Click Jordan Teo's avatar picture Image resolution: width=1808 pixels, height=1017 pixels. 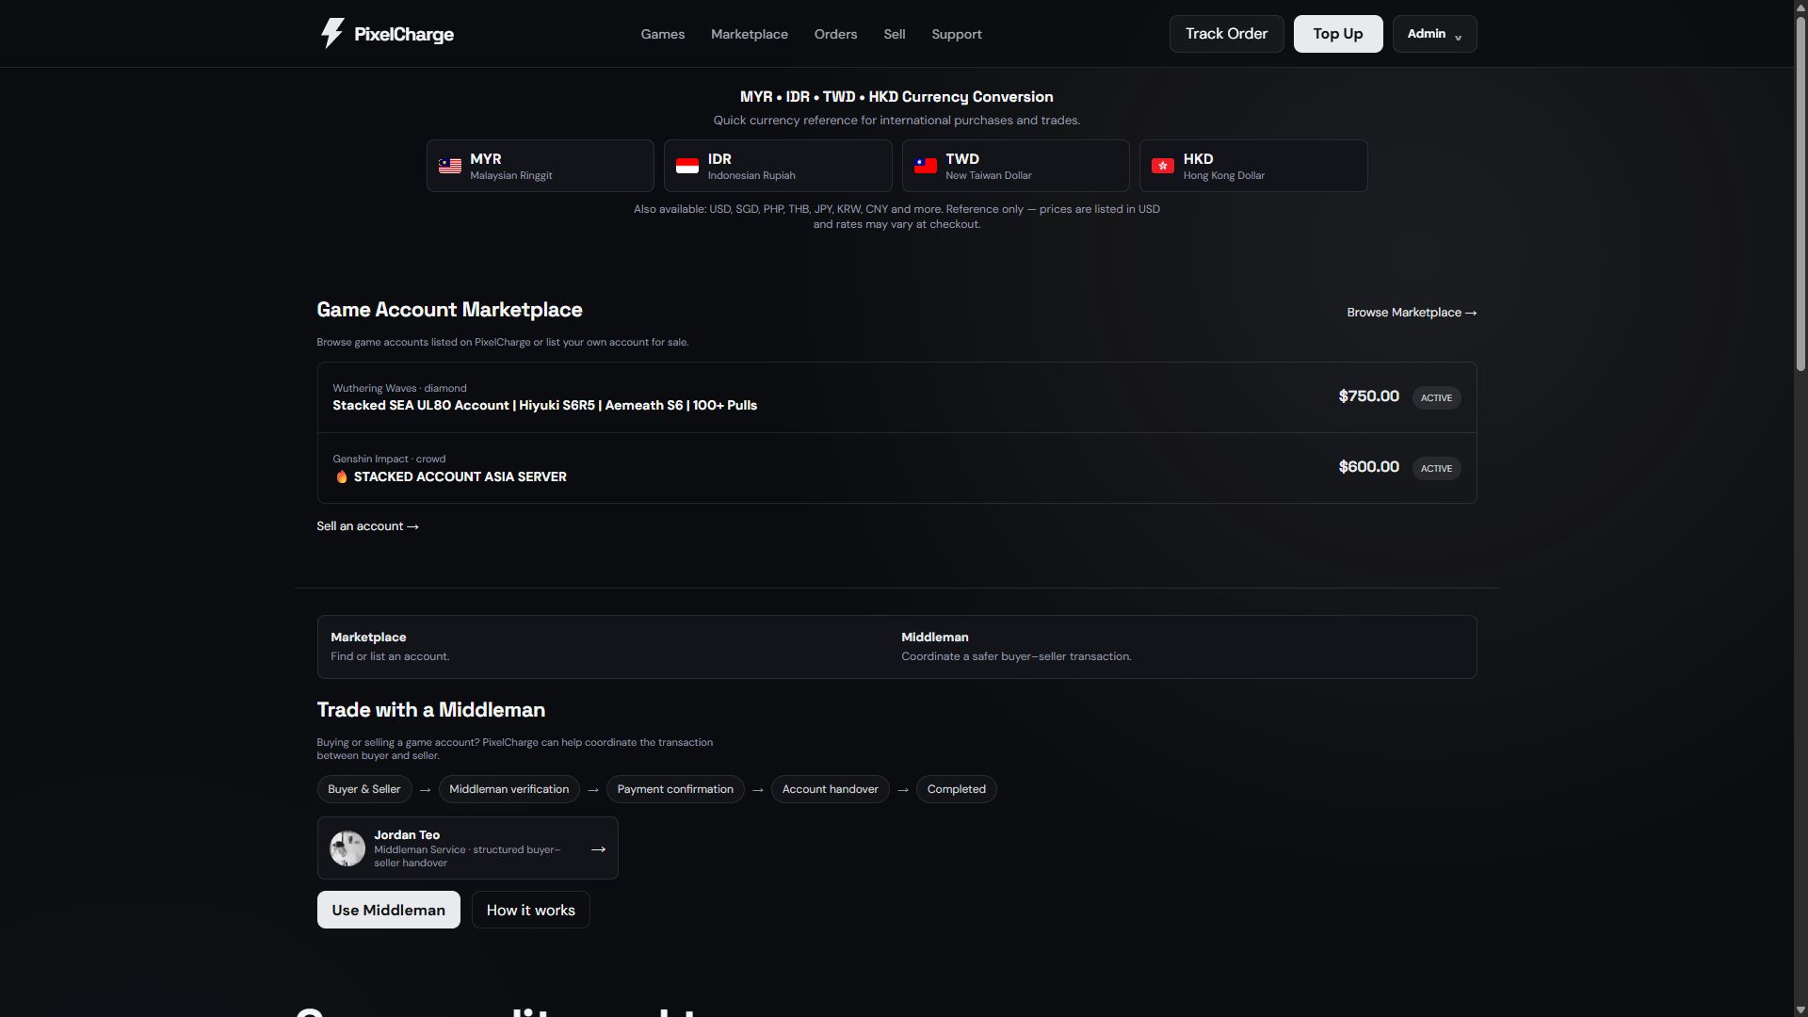coord(347,848)
